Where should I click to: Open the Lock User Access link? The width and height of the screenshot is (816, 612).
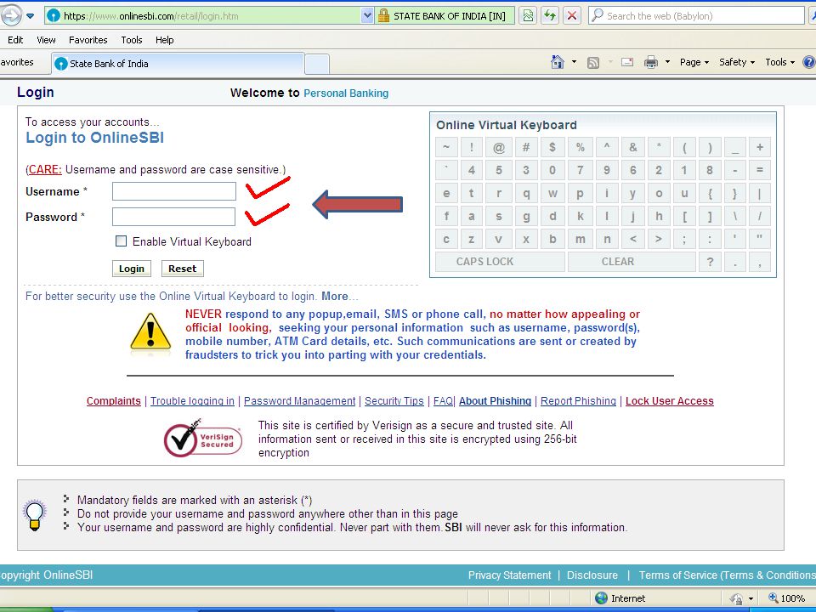[669, 400]
